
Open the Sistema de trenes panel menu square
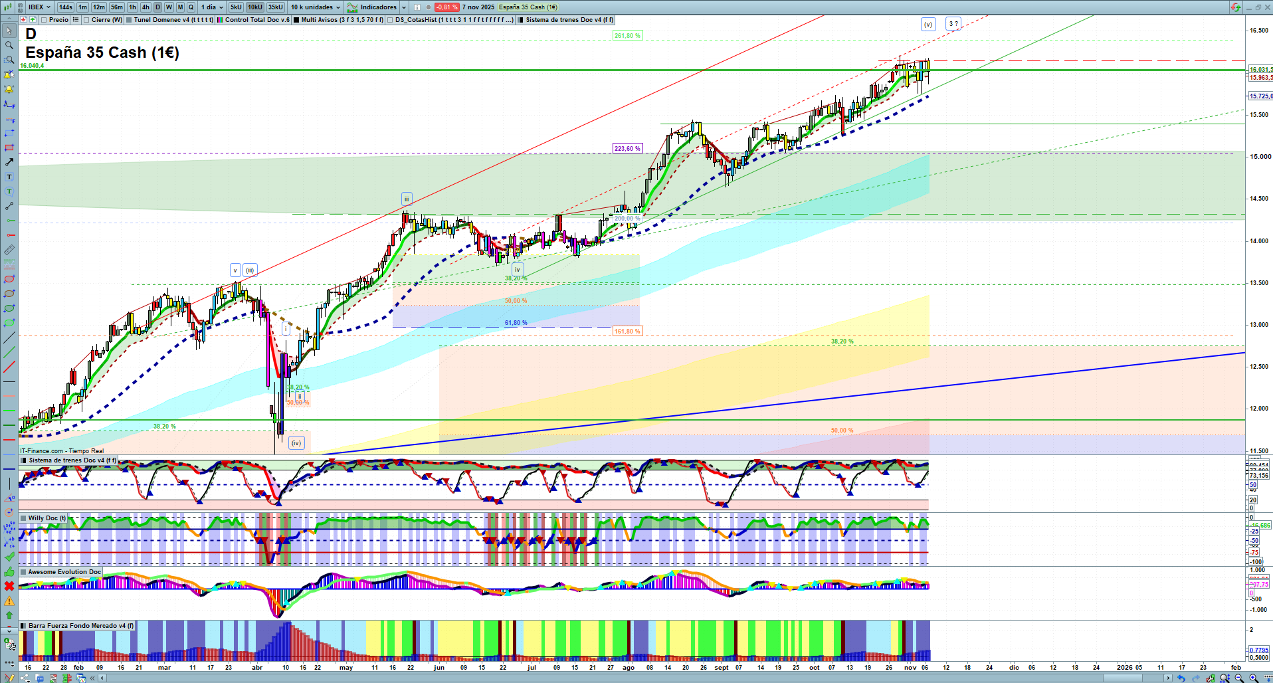tap(24, 460)
